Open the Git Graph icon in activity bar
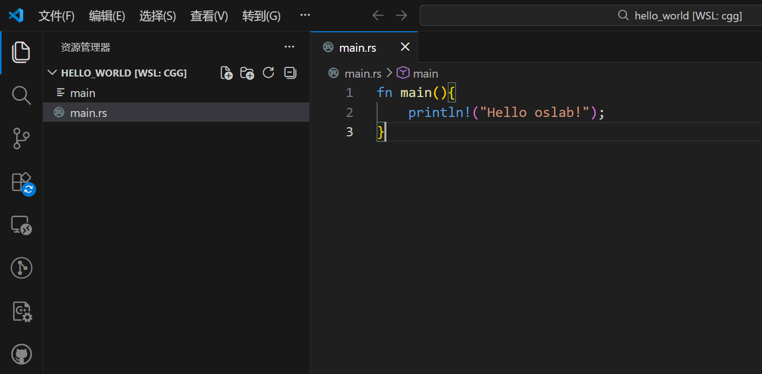 point(21,268)
